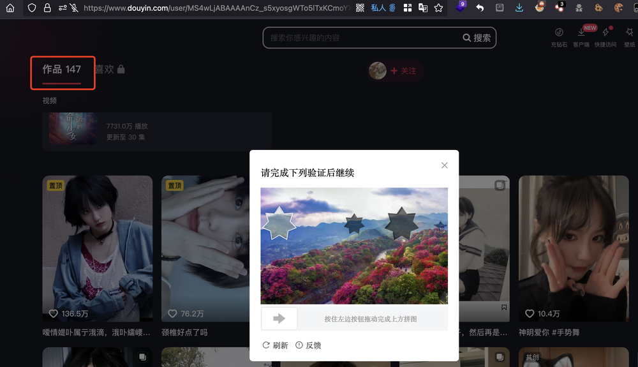Screen dimensions: 638x367
Task: Click video title 神明爱你 #手势舞
Action: 549,333
